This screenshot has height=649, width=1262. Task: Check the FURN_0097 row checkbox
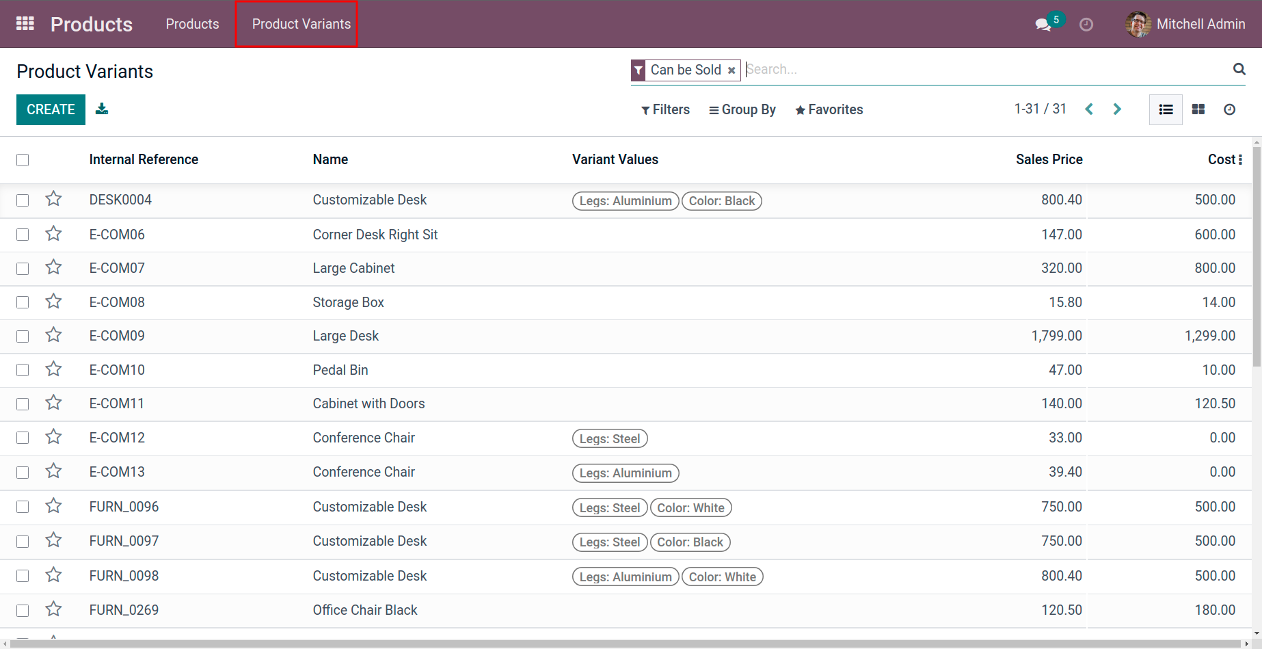(x=23, y=542)
